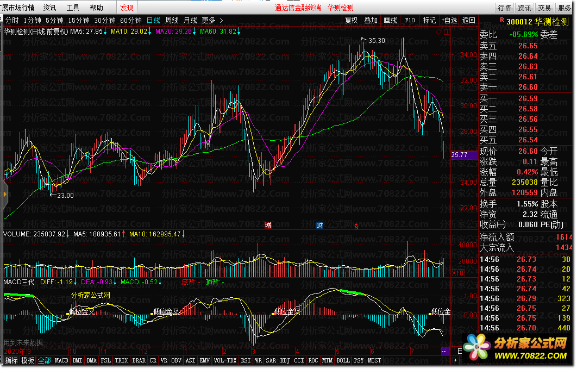Switch to the 周线 weekly chart
This screenshot has width=577, height=369.
[x=172, y=20]
